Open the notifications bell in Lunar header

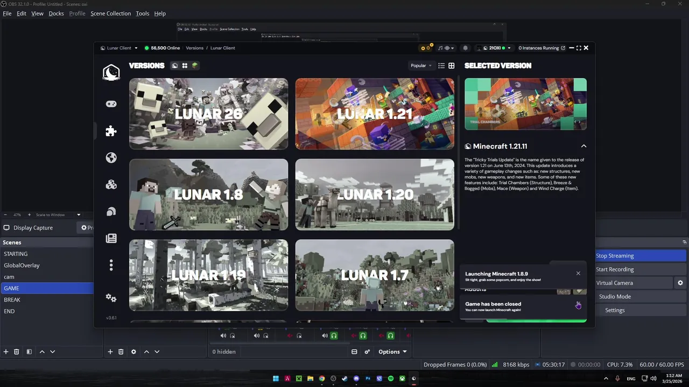(x=466, y=48)
